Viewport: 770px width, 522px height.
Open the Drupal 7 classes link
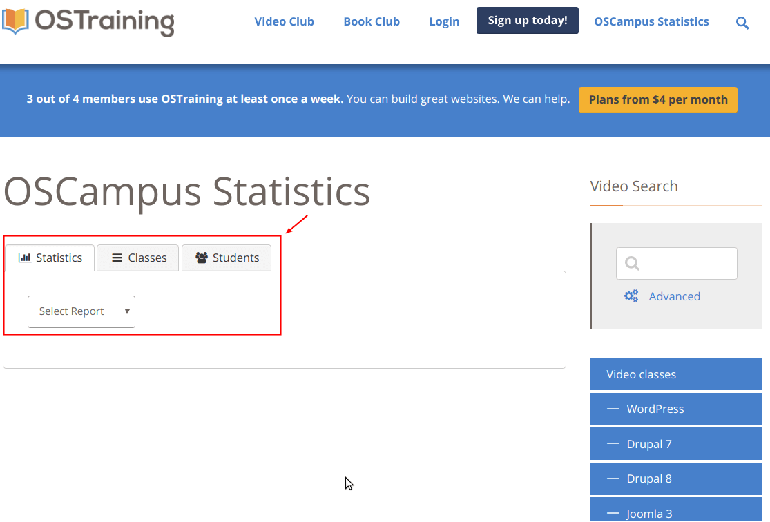click(x=675, y=444)
